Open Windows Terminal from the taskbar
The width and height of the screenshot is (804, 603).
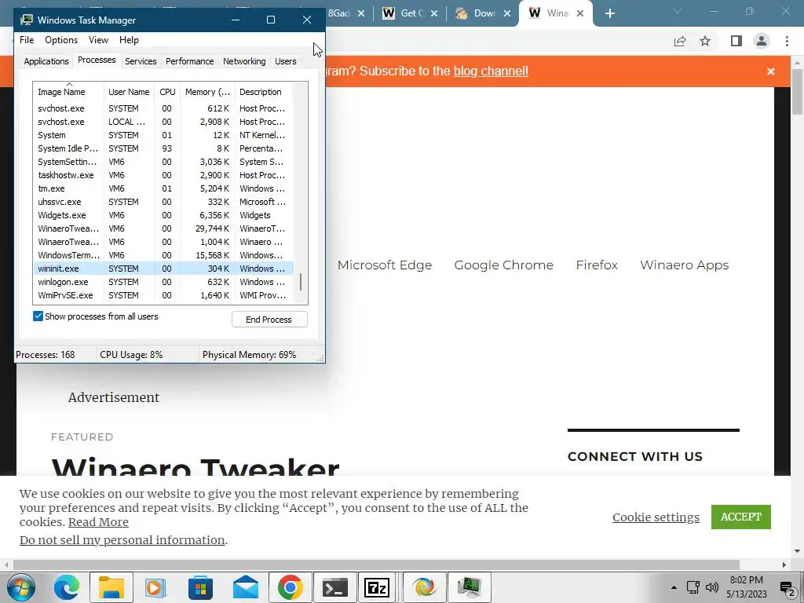[x=334, y=587]
